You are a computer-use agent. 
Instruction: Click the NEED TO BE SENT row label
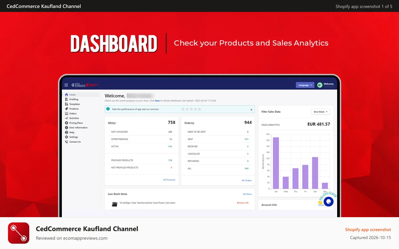coord(197,132)
